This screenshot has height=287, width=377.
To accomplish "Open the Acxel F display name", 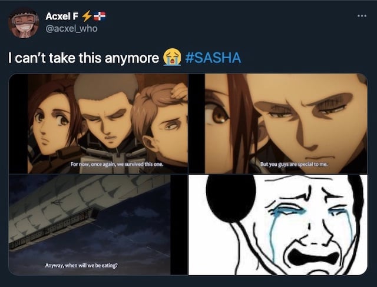I will tap(62, 16).
